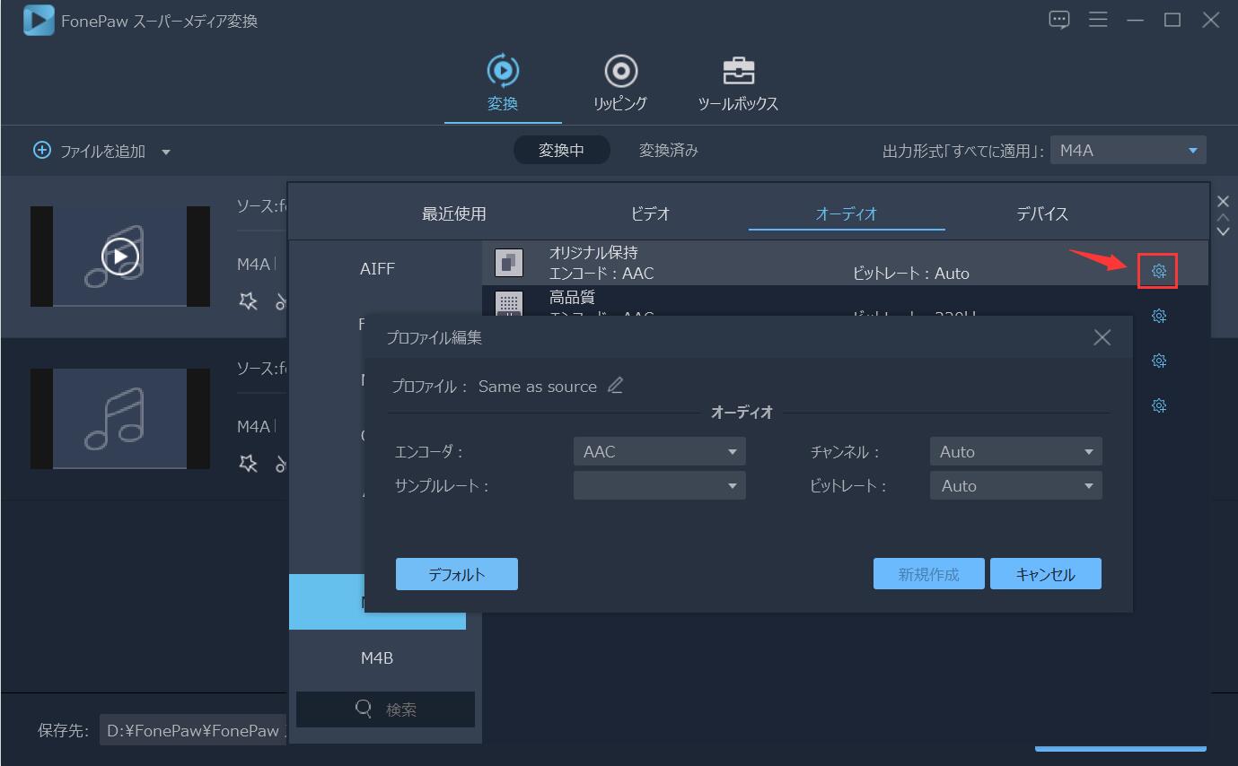
Task: Click the magic wand icon of first file
Action: point(248,301)
